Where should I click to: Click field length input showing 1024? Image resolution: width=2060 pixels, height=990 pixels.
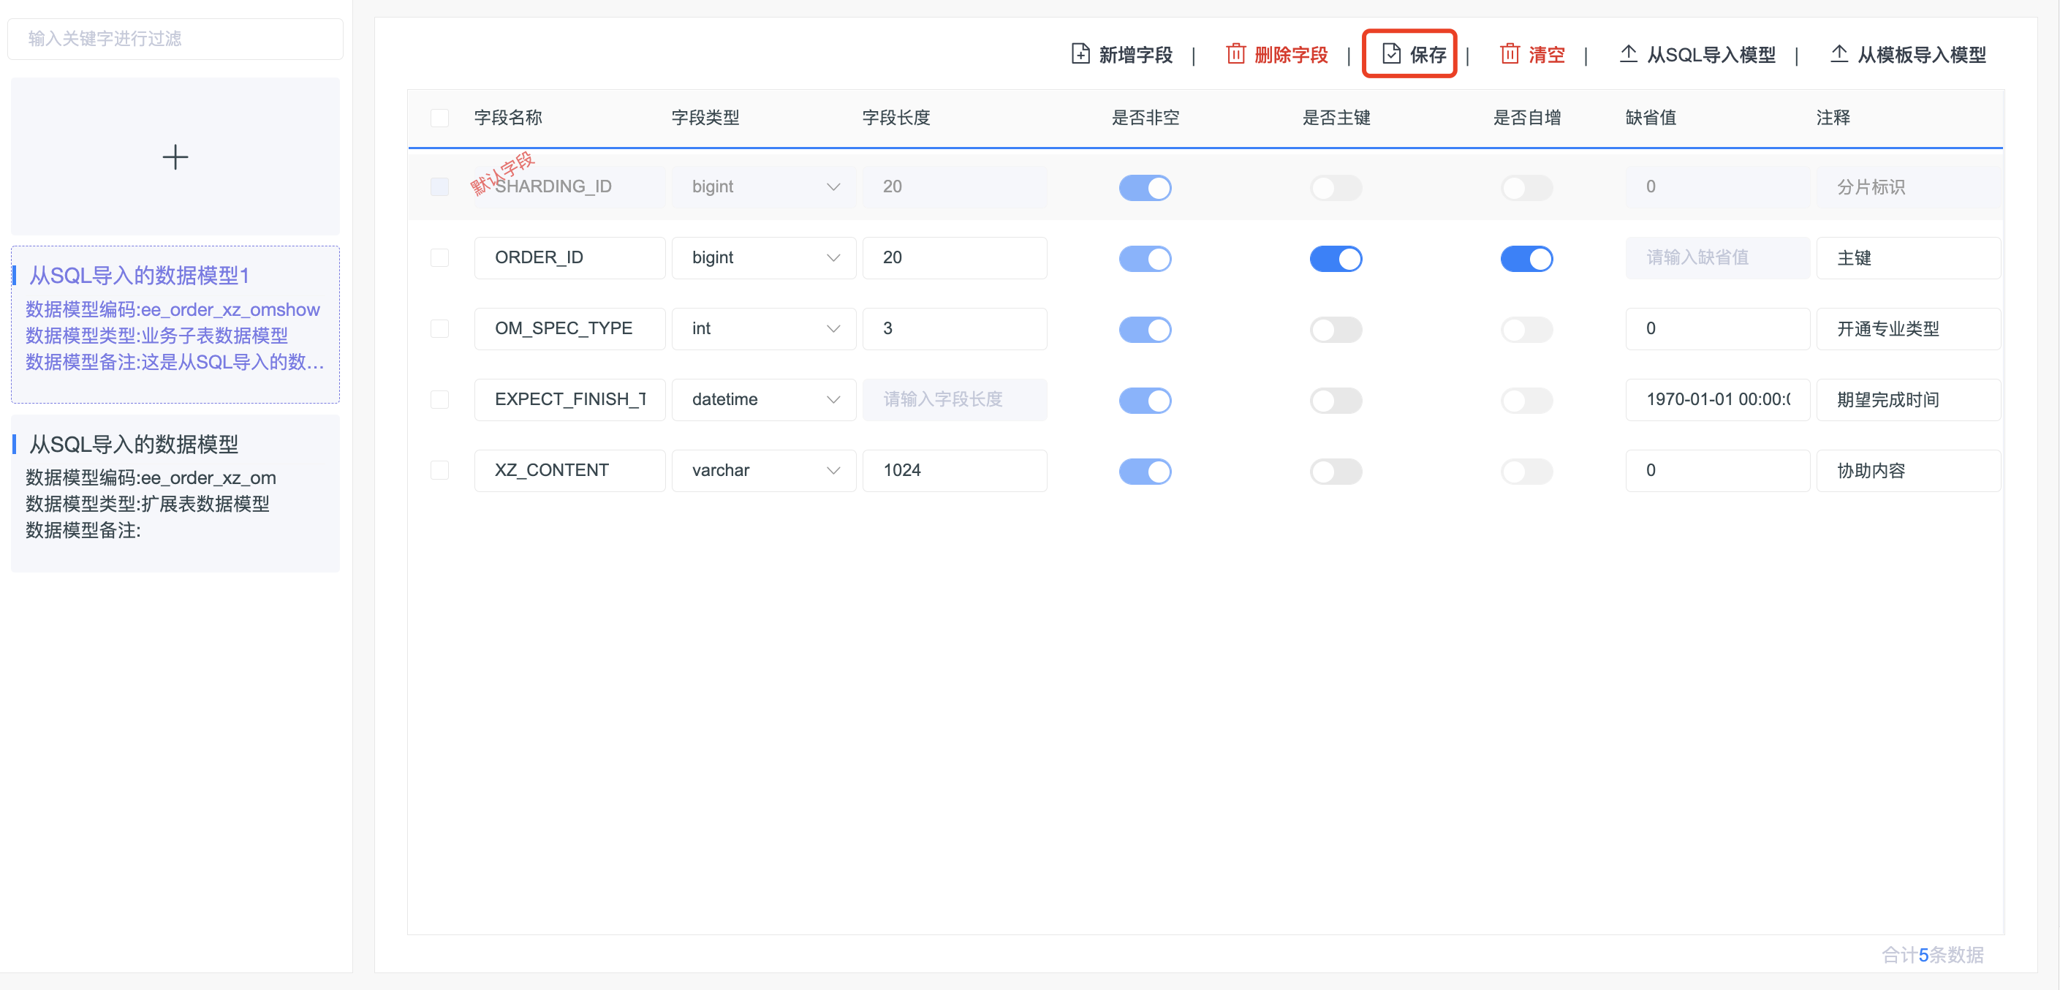pos(955,470)
